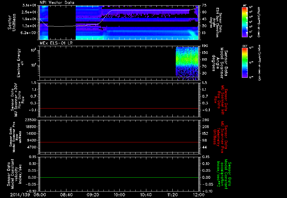Click the '4700' scanner position tick value
The height and width of the screenshot is (198, 287).
pos(31,147)
